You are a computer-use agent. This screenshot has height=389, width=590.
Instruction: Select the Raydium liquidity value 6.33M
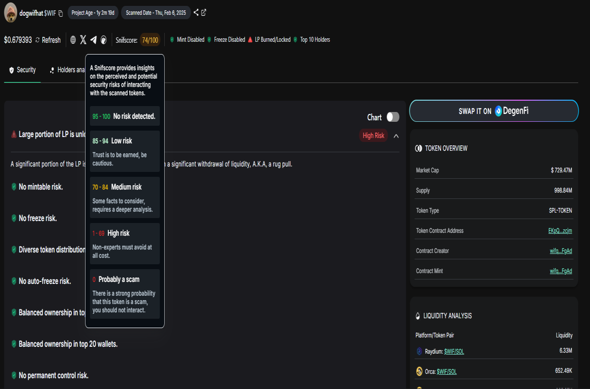click(566, 351)
